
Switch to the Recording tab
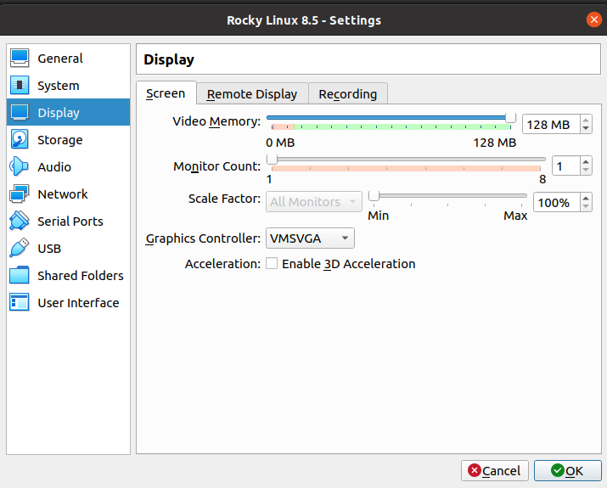click(x=347, y=94)
